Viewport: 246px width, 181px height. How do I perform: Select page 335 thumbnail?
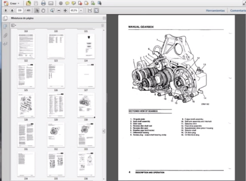pyautogui.click(x=56, y=164)
